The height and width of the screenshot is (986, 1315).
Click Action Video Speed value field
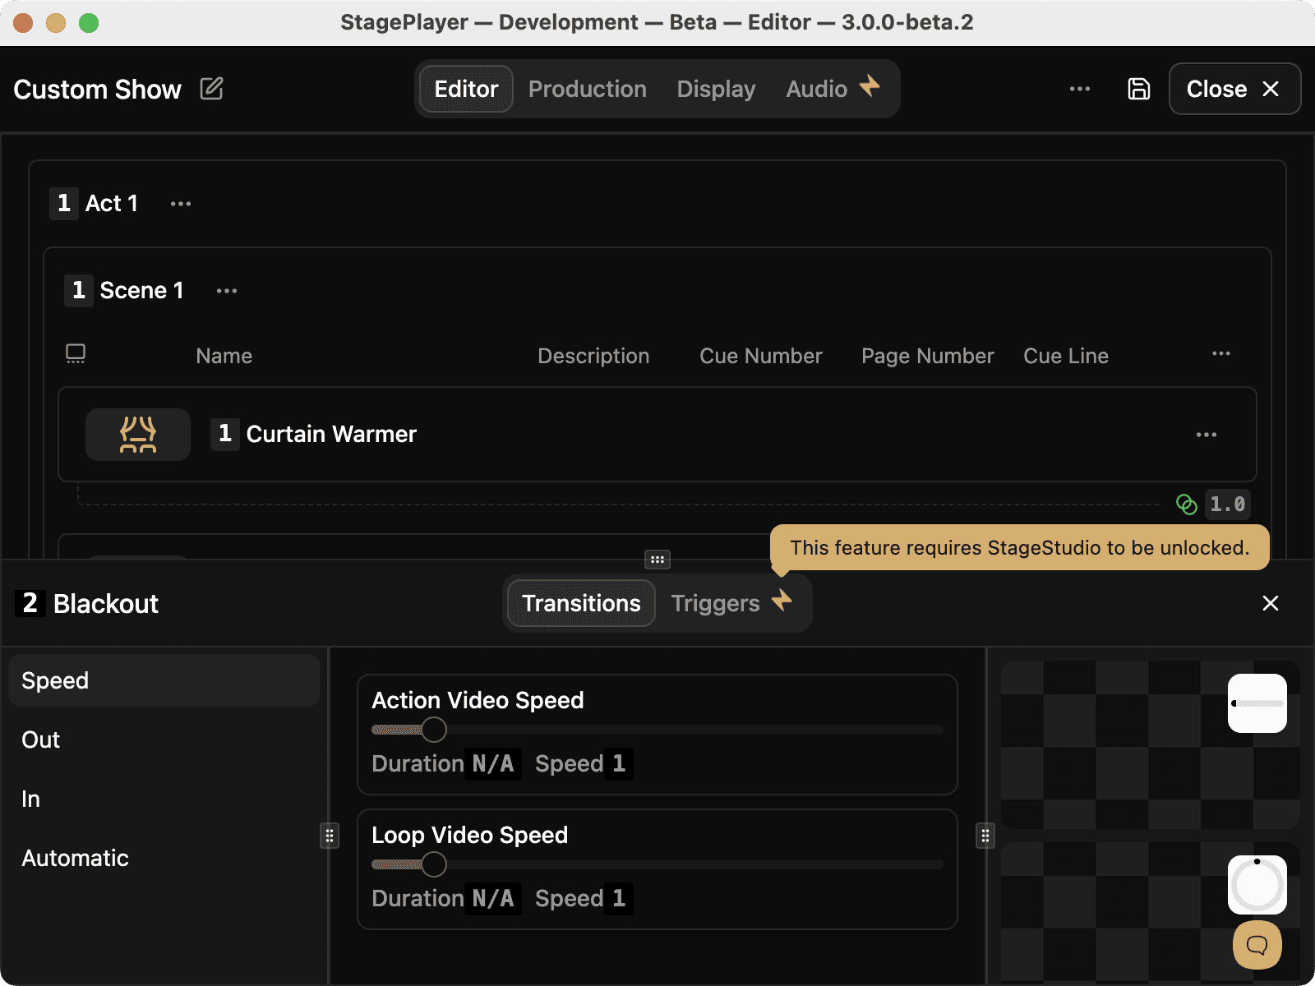[x=619, y=763]
